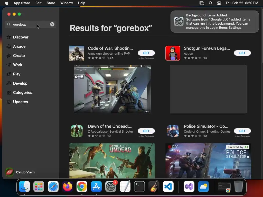This screenshot has height=197, width=263.
Task: Open TextEdit from the Dock
Action: (x=125, y=186)
